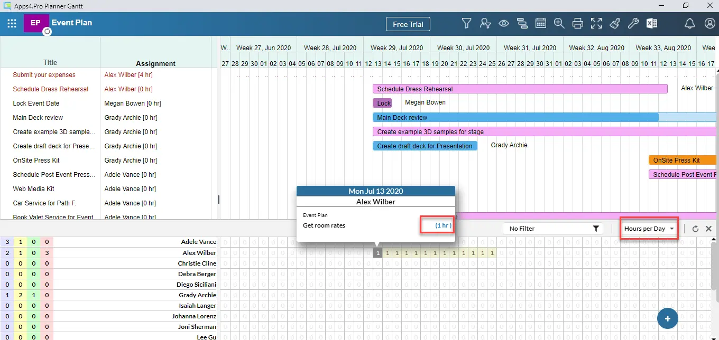Expand the Hours per Day dropdown
The height and width of the screenshot is (340, 719).
649,229
